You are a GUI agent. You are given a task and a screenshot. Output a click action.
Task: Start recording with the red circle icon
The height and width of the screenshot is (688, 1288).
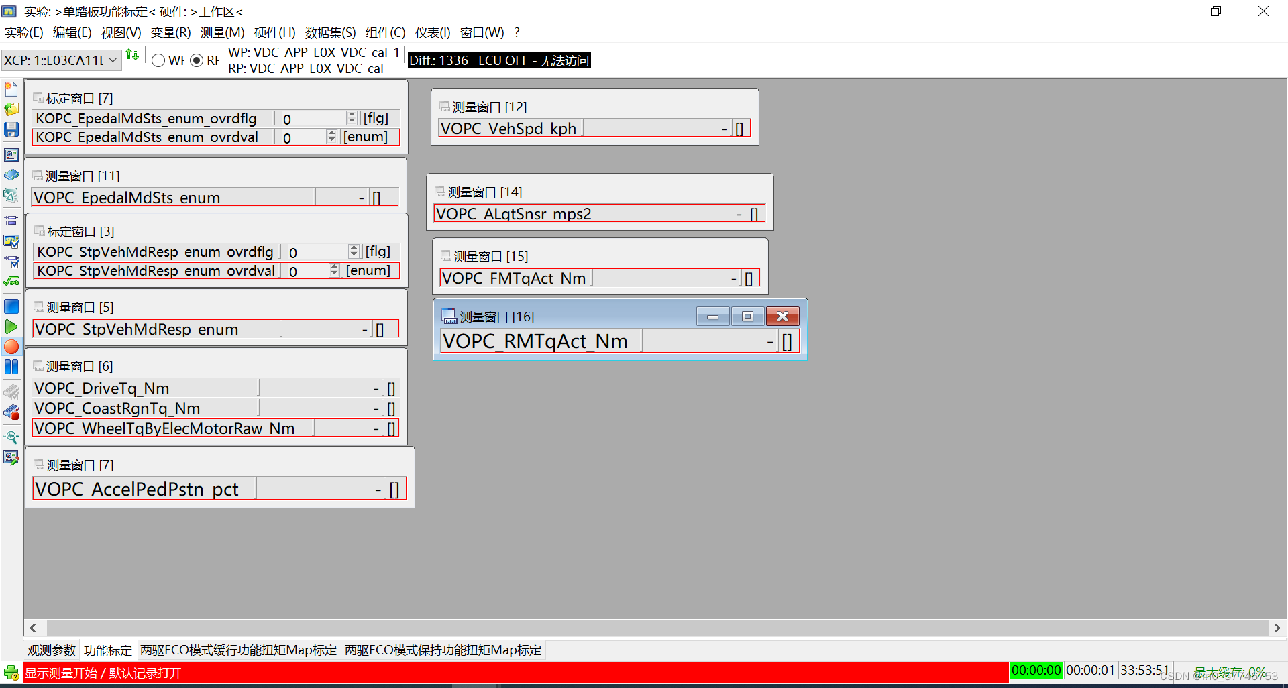pos(11,347)
